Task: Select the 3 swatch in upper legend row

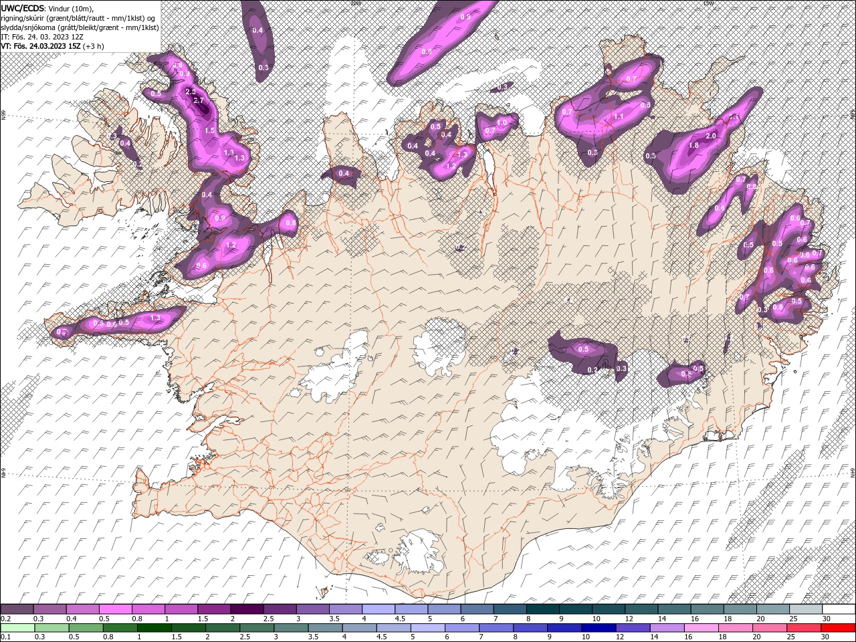Action: click(312, 609)
